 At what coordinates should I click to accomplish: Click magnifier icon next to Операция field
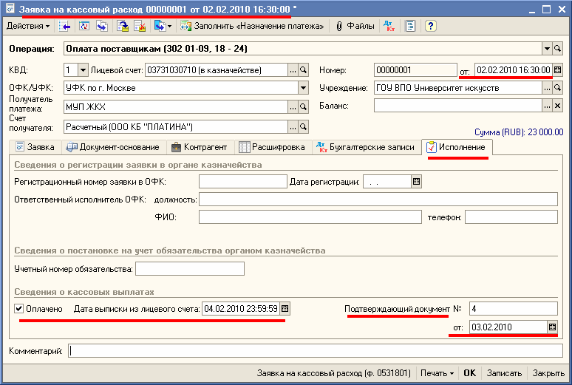pyautogui.click(x=558, y=49)
